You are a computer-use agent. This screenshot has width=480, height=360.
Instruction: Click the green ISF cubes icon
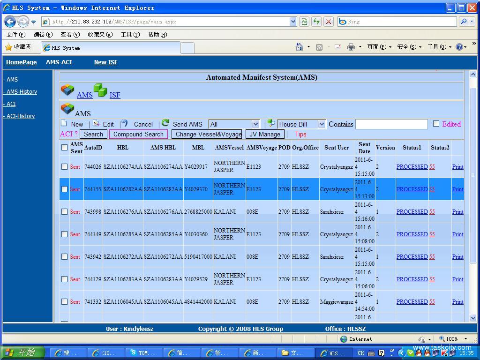[100, 90]
